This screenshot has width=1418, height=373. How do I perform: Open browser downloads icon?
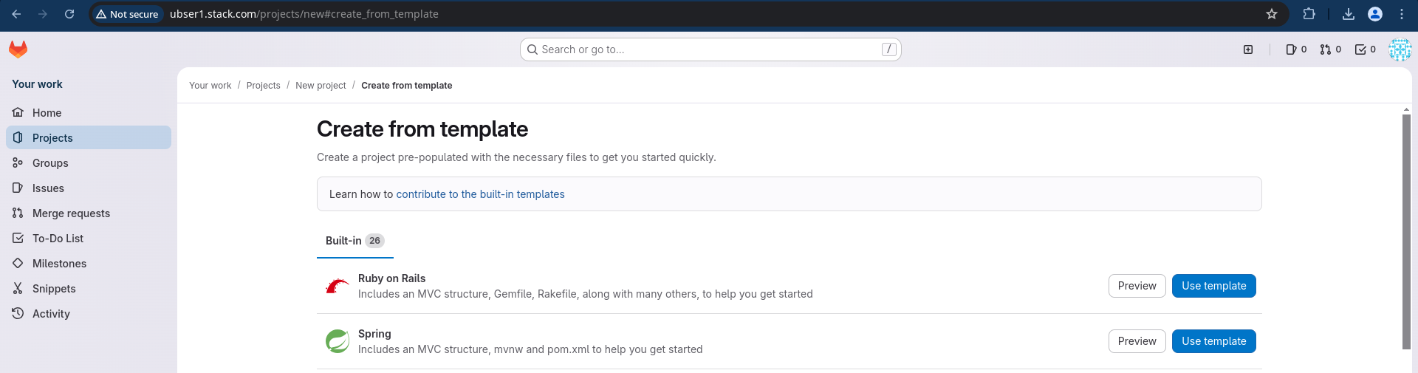pyautogui.click(x=1349, y=14)
